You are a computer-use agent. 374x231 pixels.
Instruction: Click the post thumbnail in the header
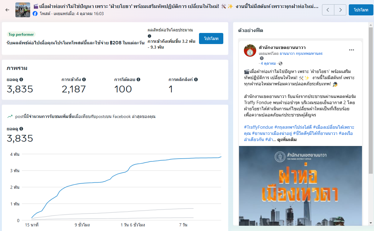[x=23, y=10]
